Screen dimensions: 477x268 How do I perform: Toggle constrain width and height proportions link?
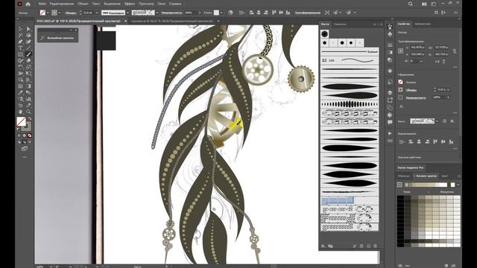[455, 51]
